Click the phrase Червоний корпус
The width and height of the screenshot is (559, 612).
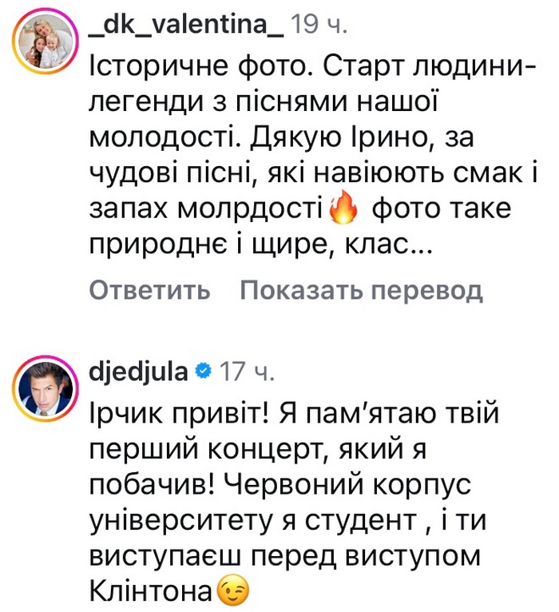(347, 485)
